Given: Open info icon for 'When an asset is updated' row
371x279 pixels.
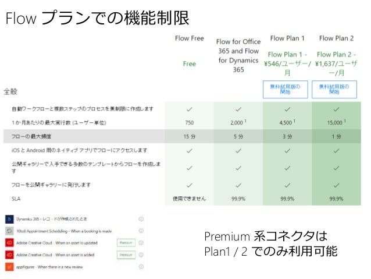Looking at the screenshot, I should [x=141, y=243].
